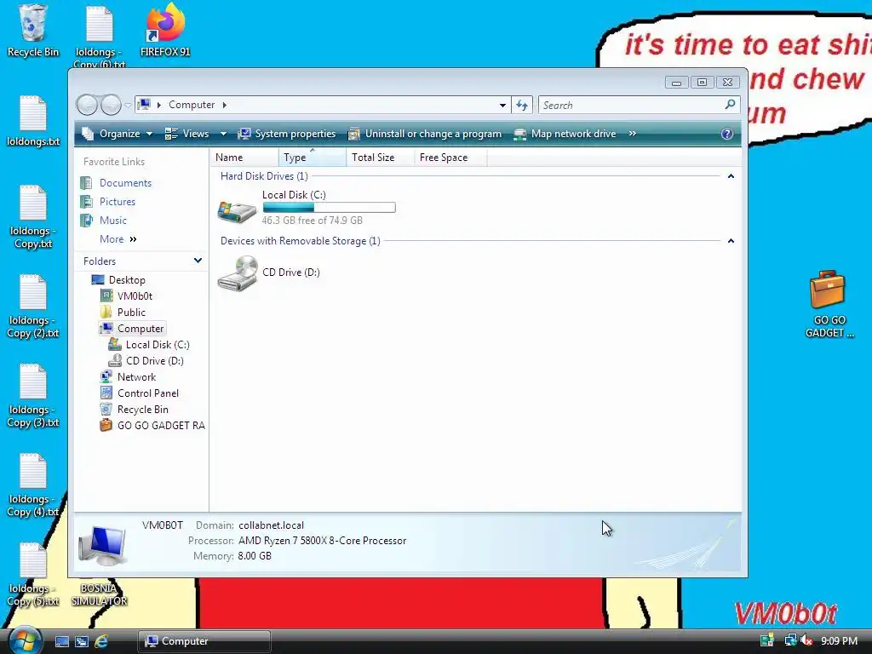This screenshot has width=872, height=654.
Task: Select Local Disk (C:) in folder tree
Action: (149, 344)
